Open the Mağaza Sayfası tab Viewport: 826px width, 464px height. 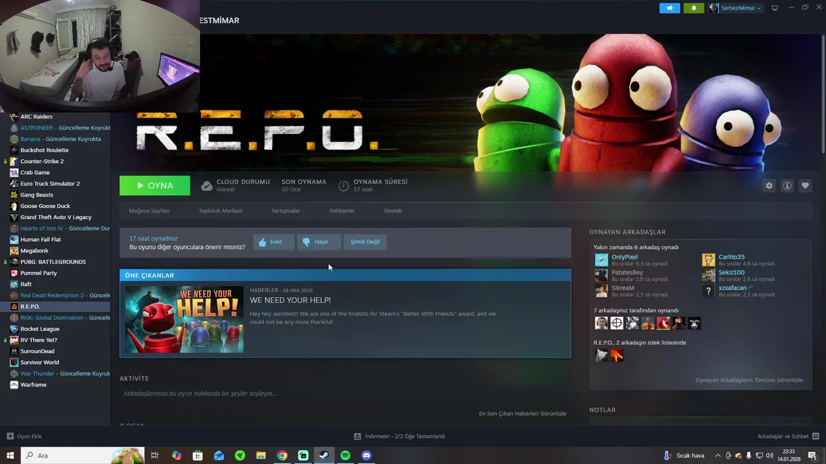pos(149,211)
